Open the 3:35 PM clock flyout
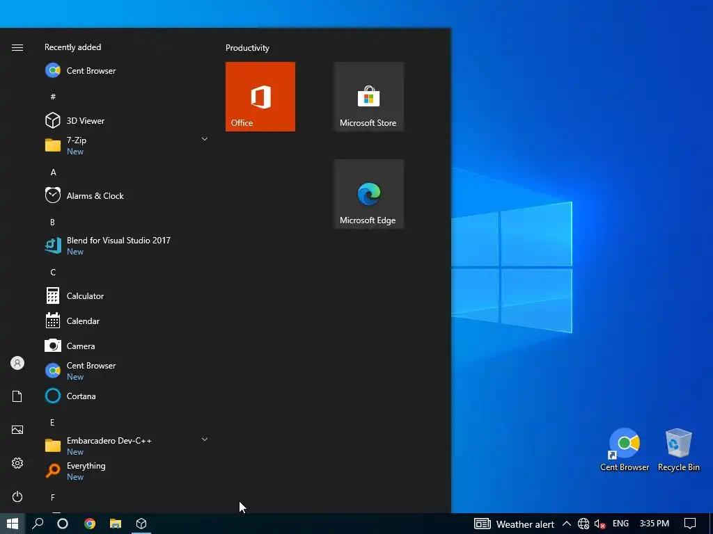Screen dimensions: 713x534 655,524
